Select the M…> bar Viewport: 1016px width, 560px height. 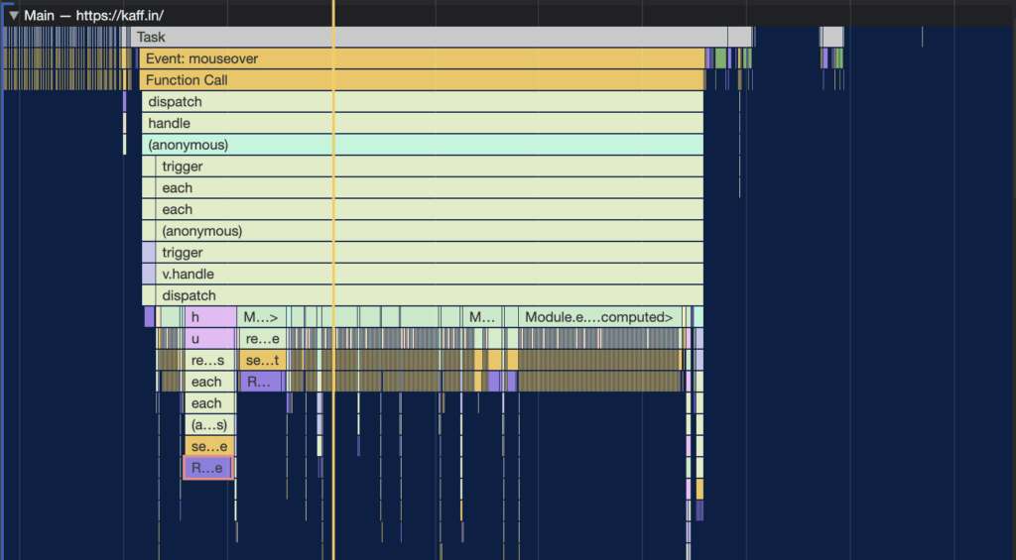coord(262,317)
